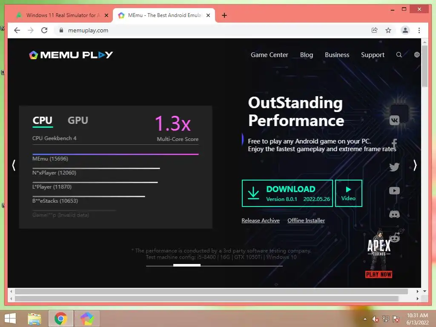Reload the page

[44, 30]
